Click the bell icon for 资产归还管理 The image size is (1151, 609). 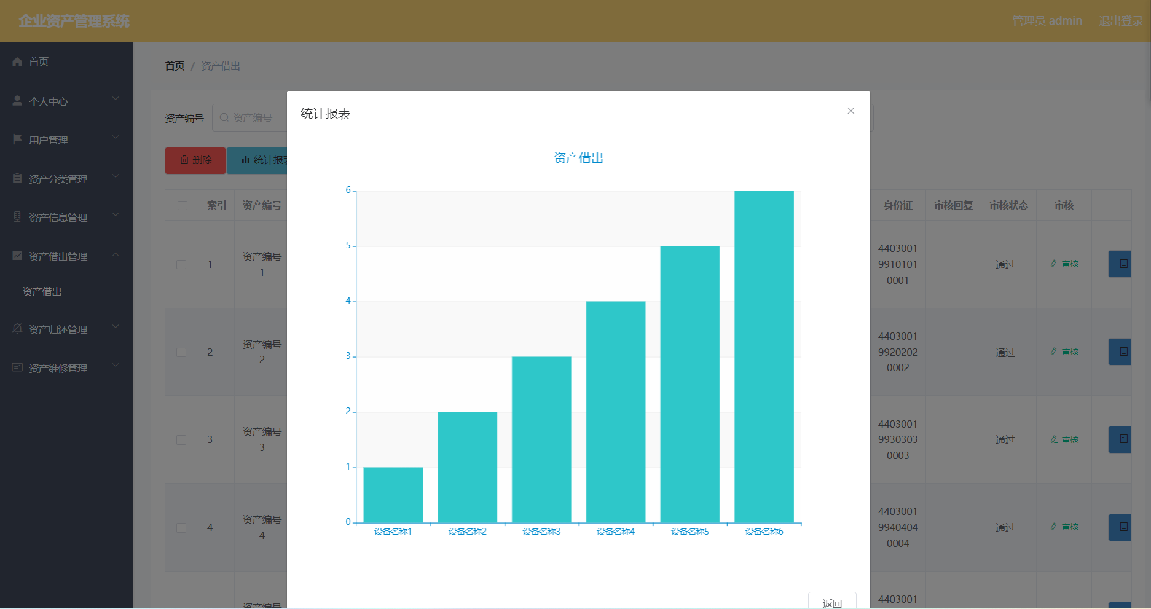click(x=17, y=329)
